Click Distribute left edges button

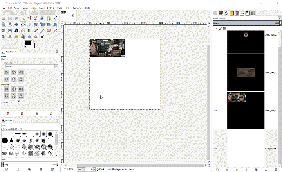click(x=7, y=89)
